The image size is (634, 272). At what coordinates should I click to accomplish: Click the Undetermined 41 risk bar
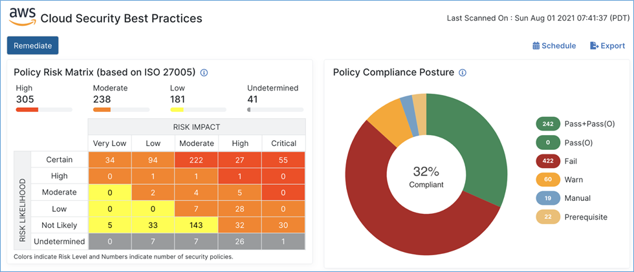276,109
